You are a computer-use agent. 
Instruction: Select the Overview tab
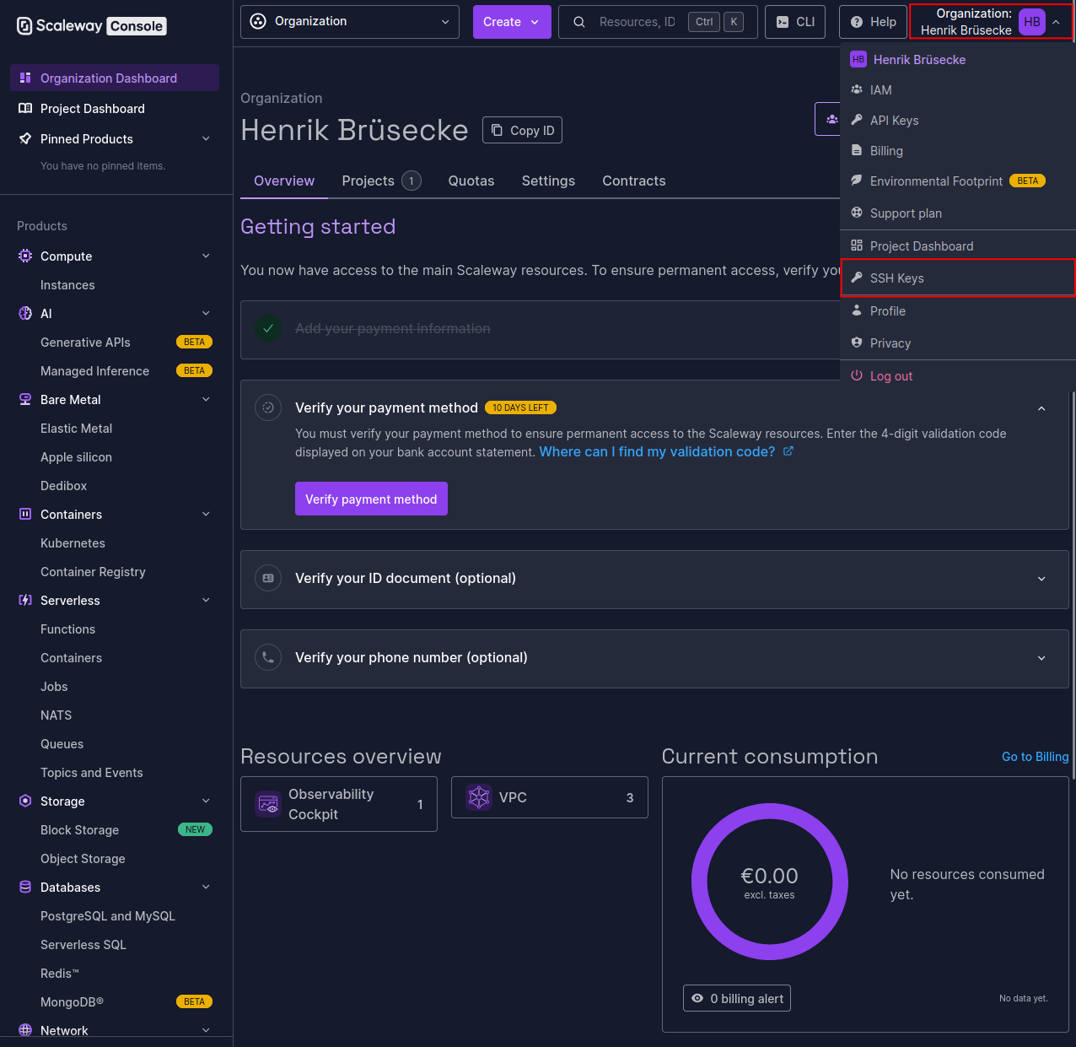click(x=284, y=181)
